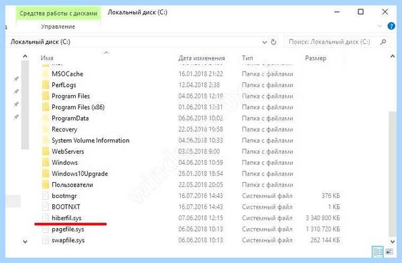Viewport: 402px width, 263px height.
Task: Expand the ribbon with the chevron
Action: (x=380, y=26)
